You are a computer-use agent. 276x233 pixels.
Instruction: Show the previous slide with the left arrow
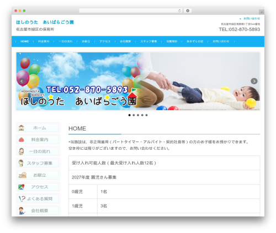(x=22, y=81)
